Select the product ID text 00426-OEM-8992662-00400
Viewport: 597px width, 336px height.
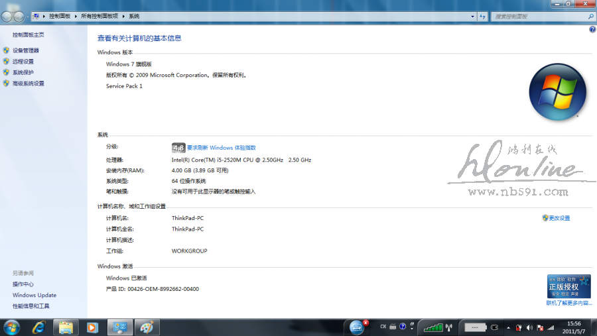pyautogui.click(x=163, y=289)
